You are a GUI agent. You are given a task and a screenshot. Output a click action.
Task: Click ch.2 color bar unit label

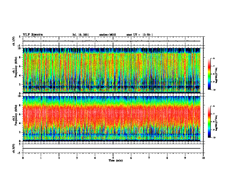(x=217, y=123)
